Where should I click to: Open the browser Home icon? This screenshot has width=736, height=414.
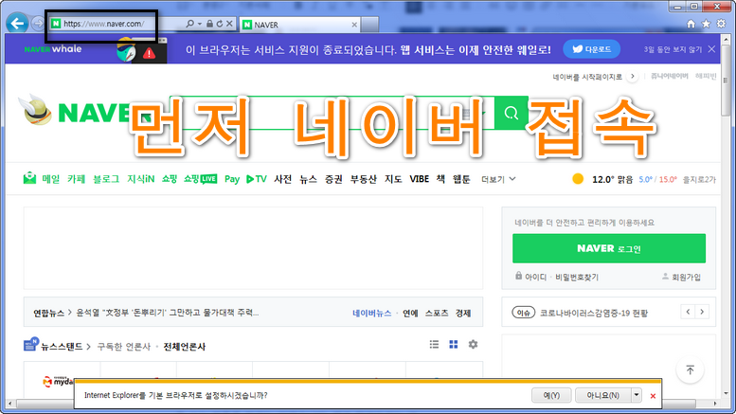[691, 24]
